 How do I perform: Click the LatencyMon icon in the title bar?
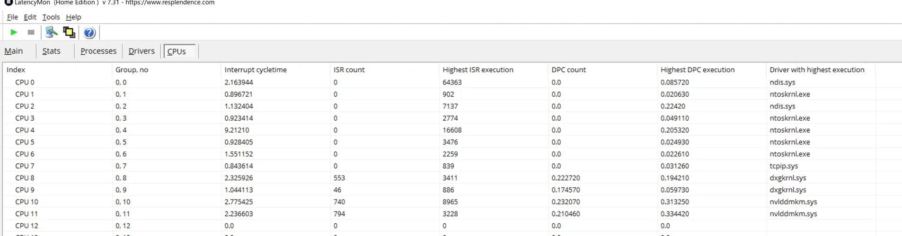click(x=9, y=2)
